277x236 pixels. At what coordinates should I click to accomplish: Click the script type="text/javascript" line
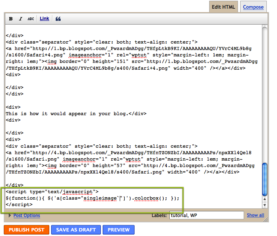52,192
